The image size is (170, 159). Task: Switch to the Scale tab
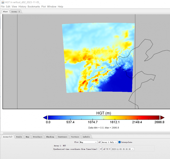coord(19,137)
